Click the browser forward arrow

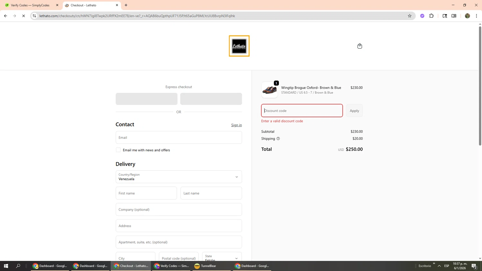(14, 16)
